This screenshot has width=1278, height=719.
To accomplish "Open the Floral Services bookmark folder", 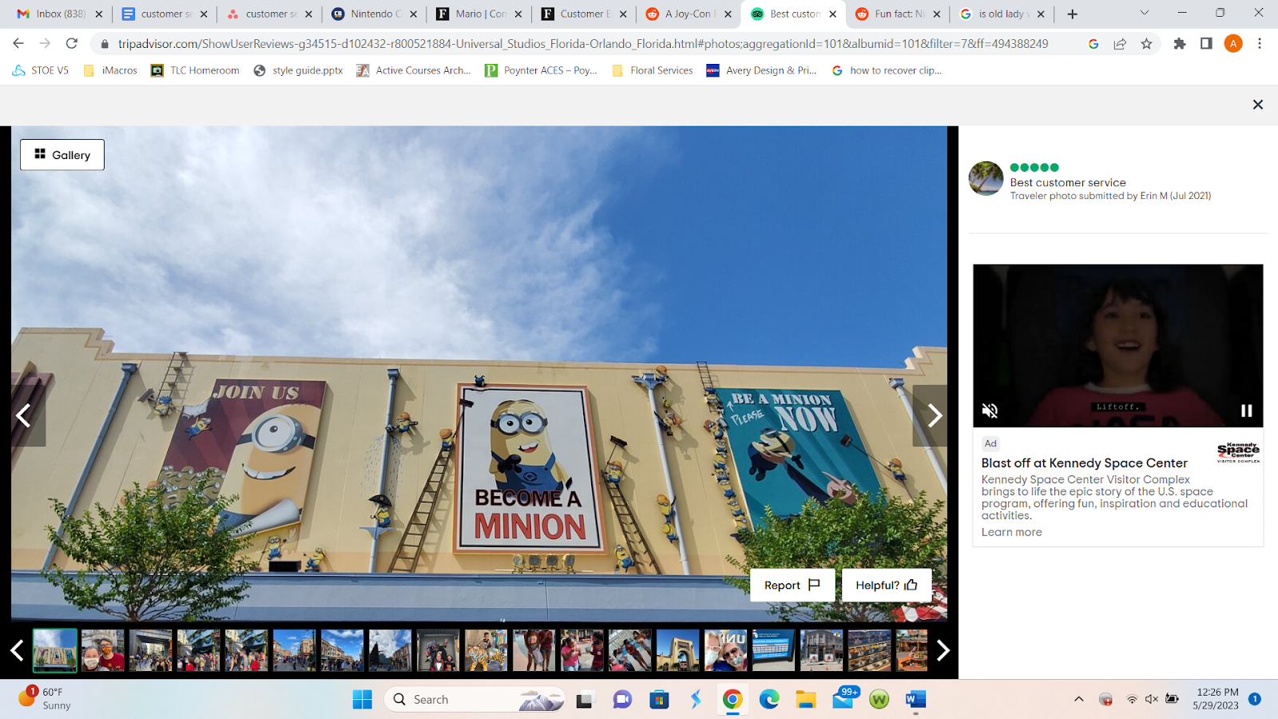I will [652, 70].
